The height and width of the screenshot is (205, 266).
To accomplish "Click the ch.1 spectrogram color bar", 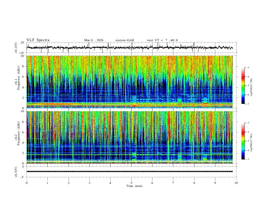I will 243,86.
